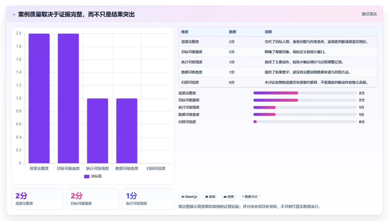Select the 目标可衡量度 table row cell
This screenshot has height=221, width=389.
(192, 52)
